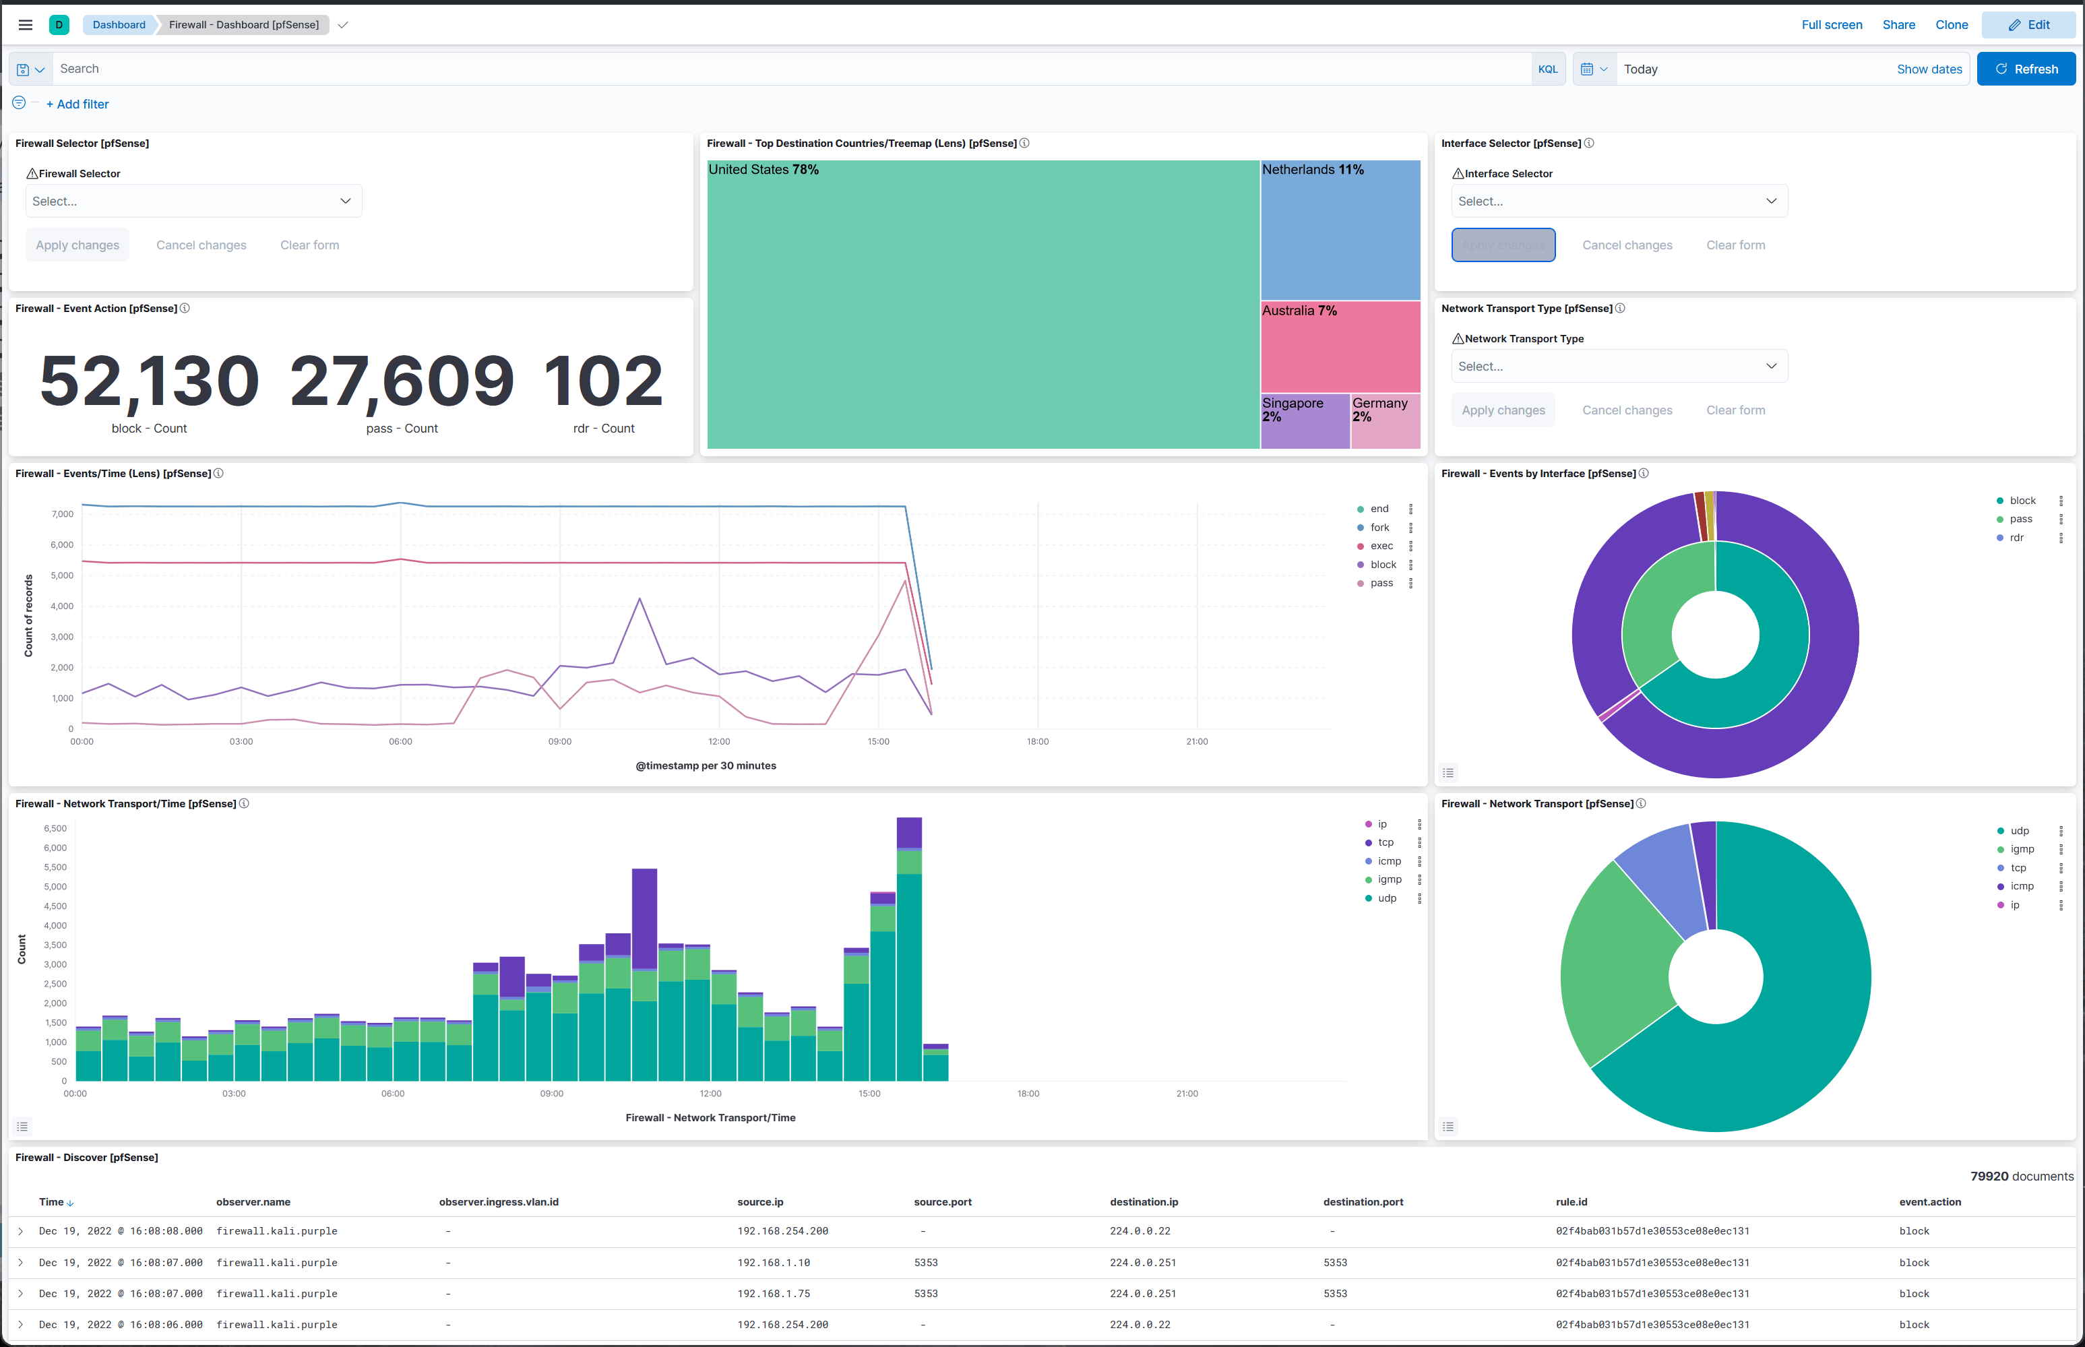
Task: Open the hamburger navigation menu
Action: tap(26, 24)
